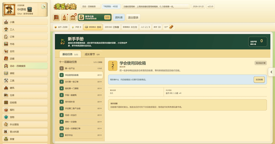Open the 仓库 warehouse page
Screen dimensions: 275x144
tap(25, 95)
